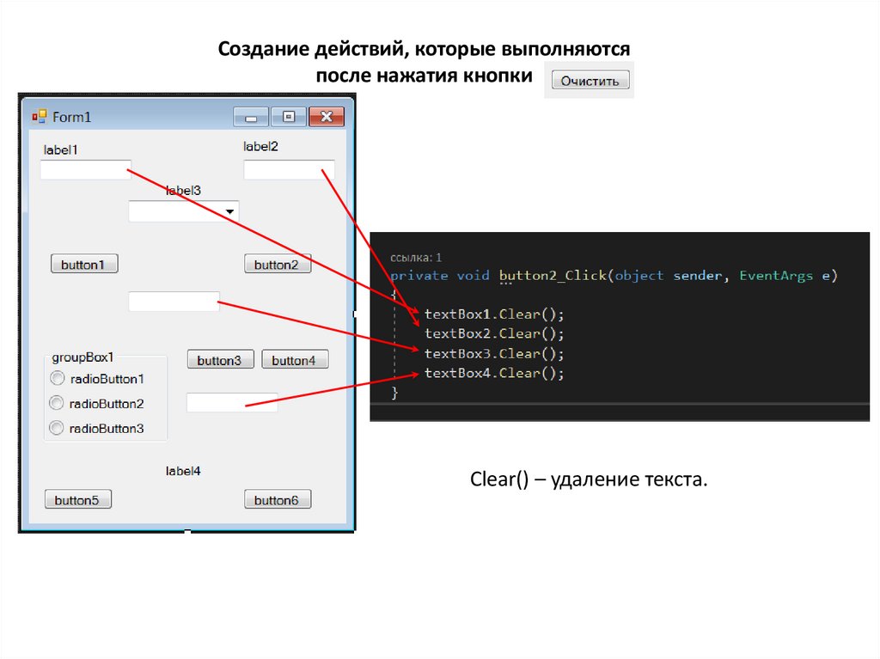880x659 pixels.
Task: Click the button2_Click method name
Action: click(x=553, y=276)
